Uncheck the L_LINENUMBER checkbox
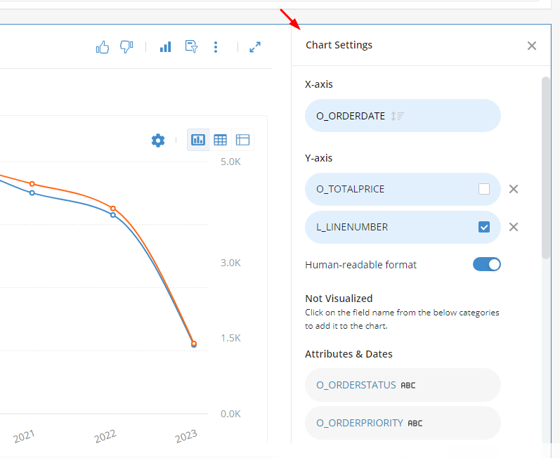 484,227
